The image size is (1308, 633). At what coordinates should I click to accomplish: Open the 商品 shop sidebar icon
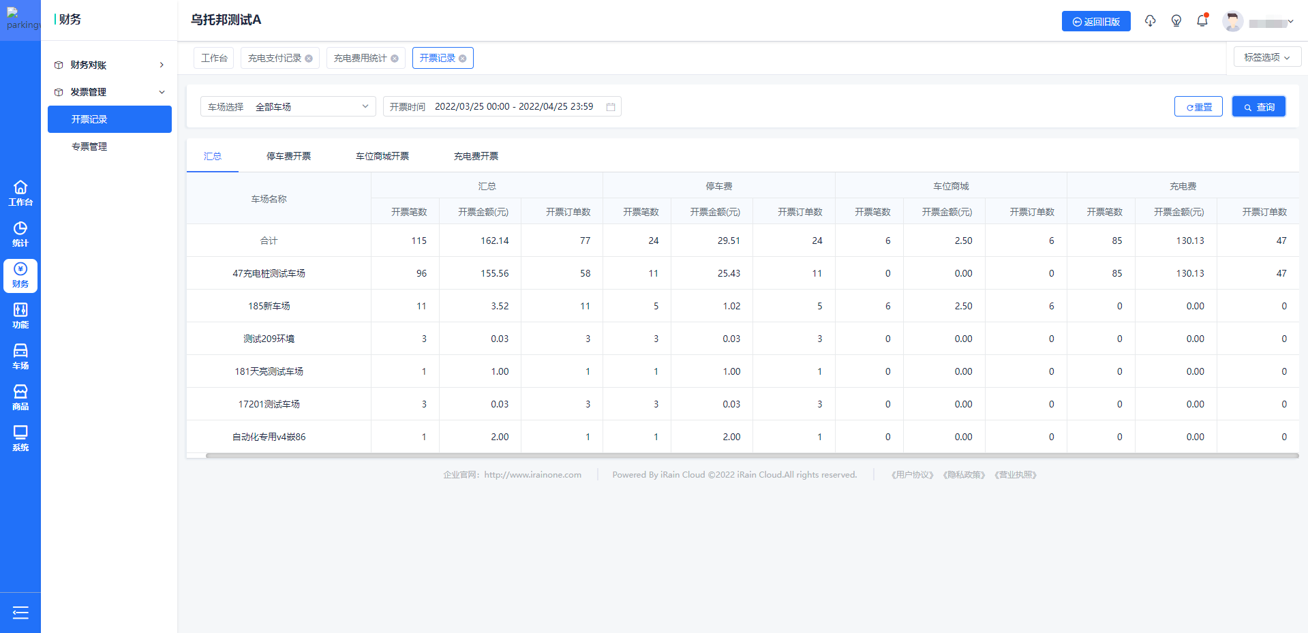[x=20, y=397]
